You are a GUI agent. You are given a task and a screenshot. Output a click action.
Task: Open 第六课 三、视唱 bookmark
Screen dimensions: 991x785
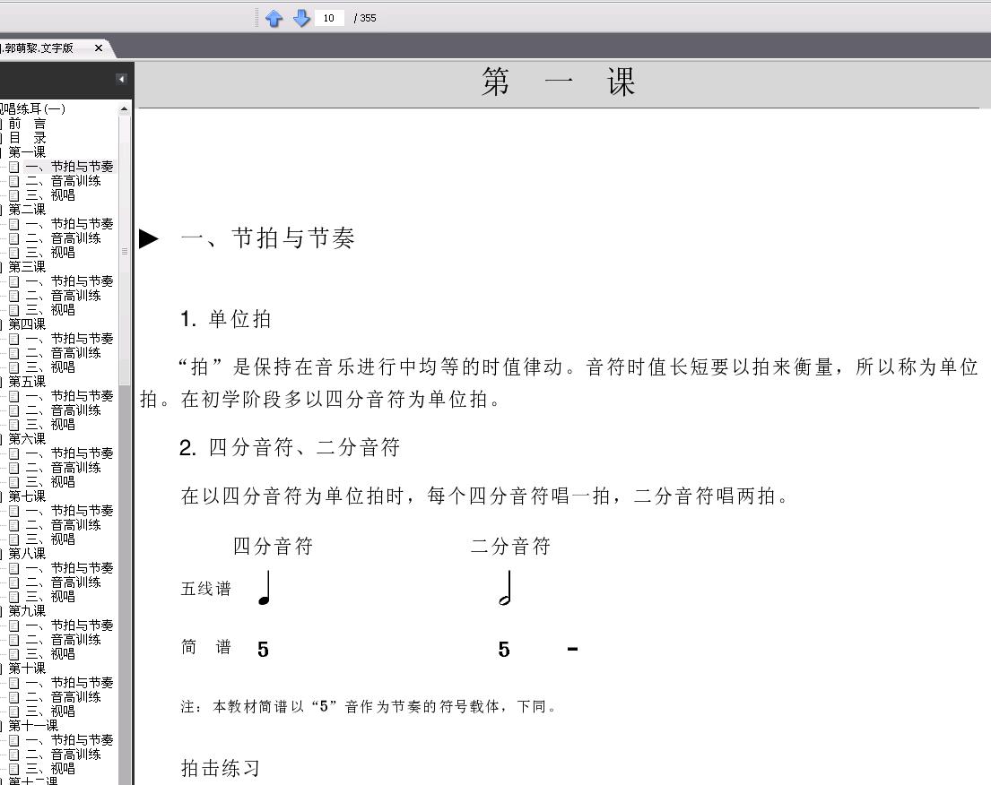point(50,482)
